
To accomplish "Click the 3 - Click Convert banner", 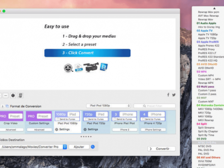I will pyautogui.click(x=87, y=53).
